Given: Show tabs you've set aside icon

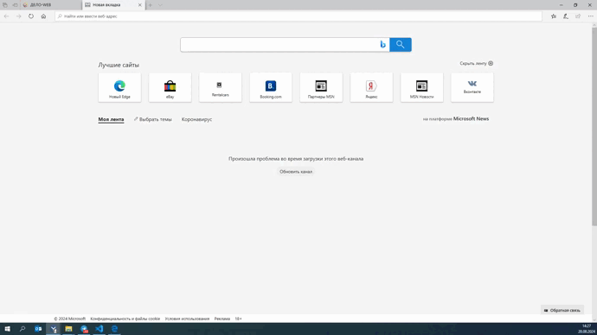Looking at the screenshot, I should (x=5, y=5).
